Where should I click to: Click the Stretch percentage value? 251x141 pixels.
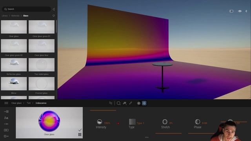click(x=171, y=123)
